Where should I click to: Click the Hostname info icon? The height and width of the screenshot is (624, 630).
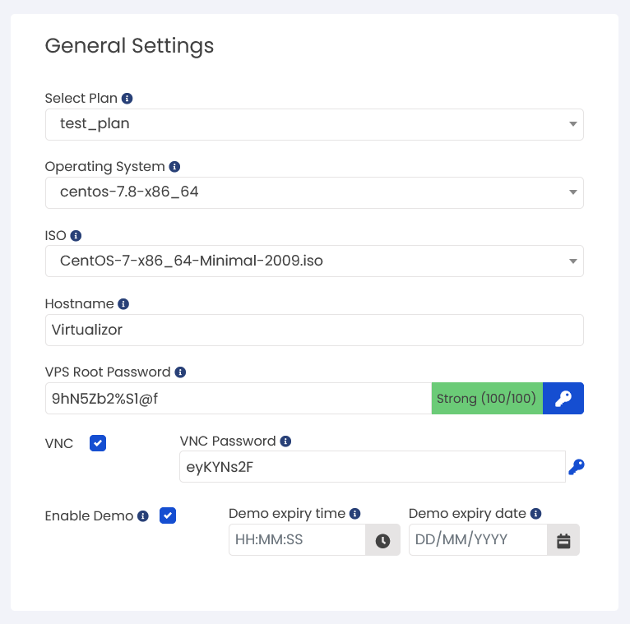123,304
